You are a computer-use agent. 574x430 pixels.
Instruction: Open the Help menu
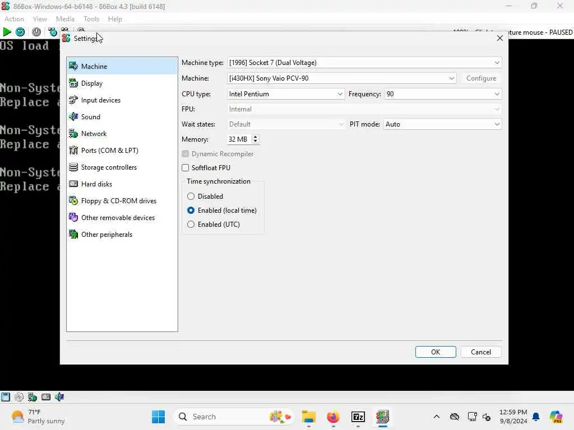click(115, 19)
